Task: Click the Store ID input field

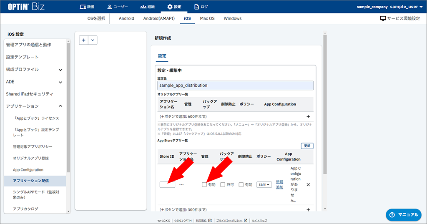Action: 167,185
